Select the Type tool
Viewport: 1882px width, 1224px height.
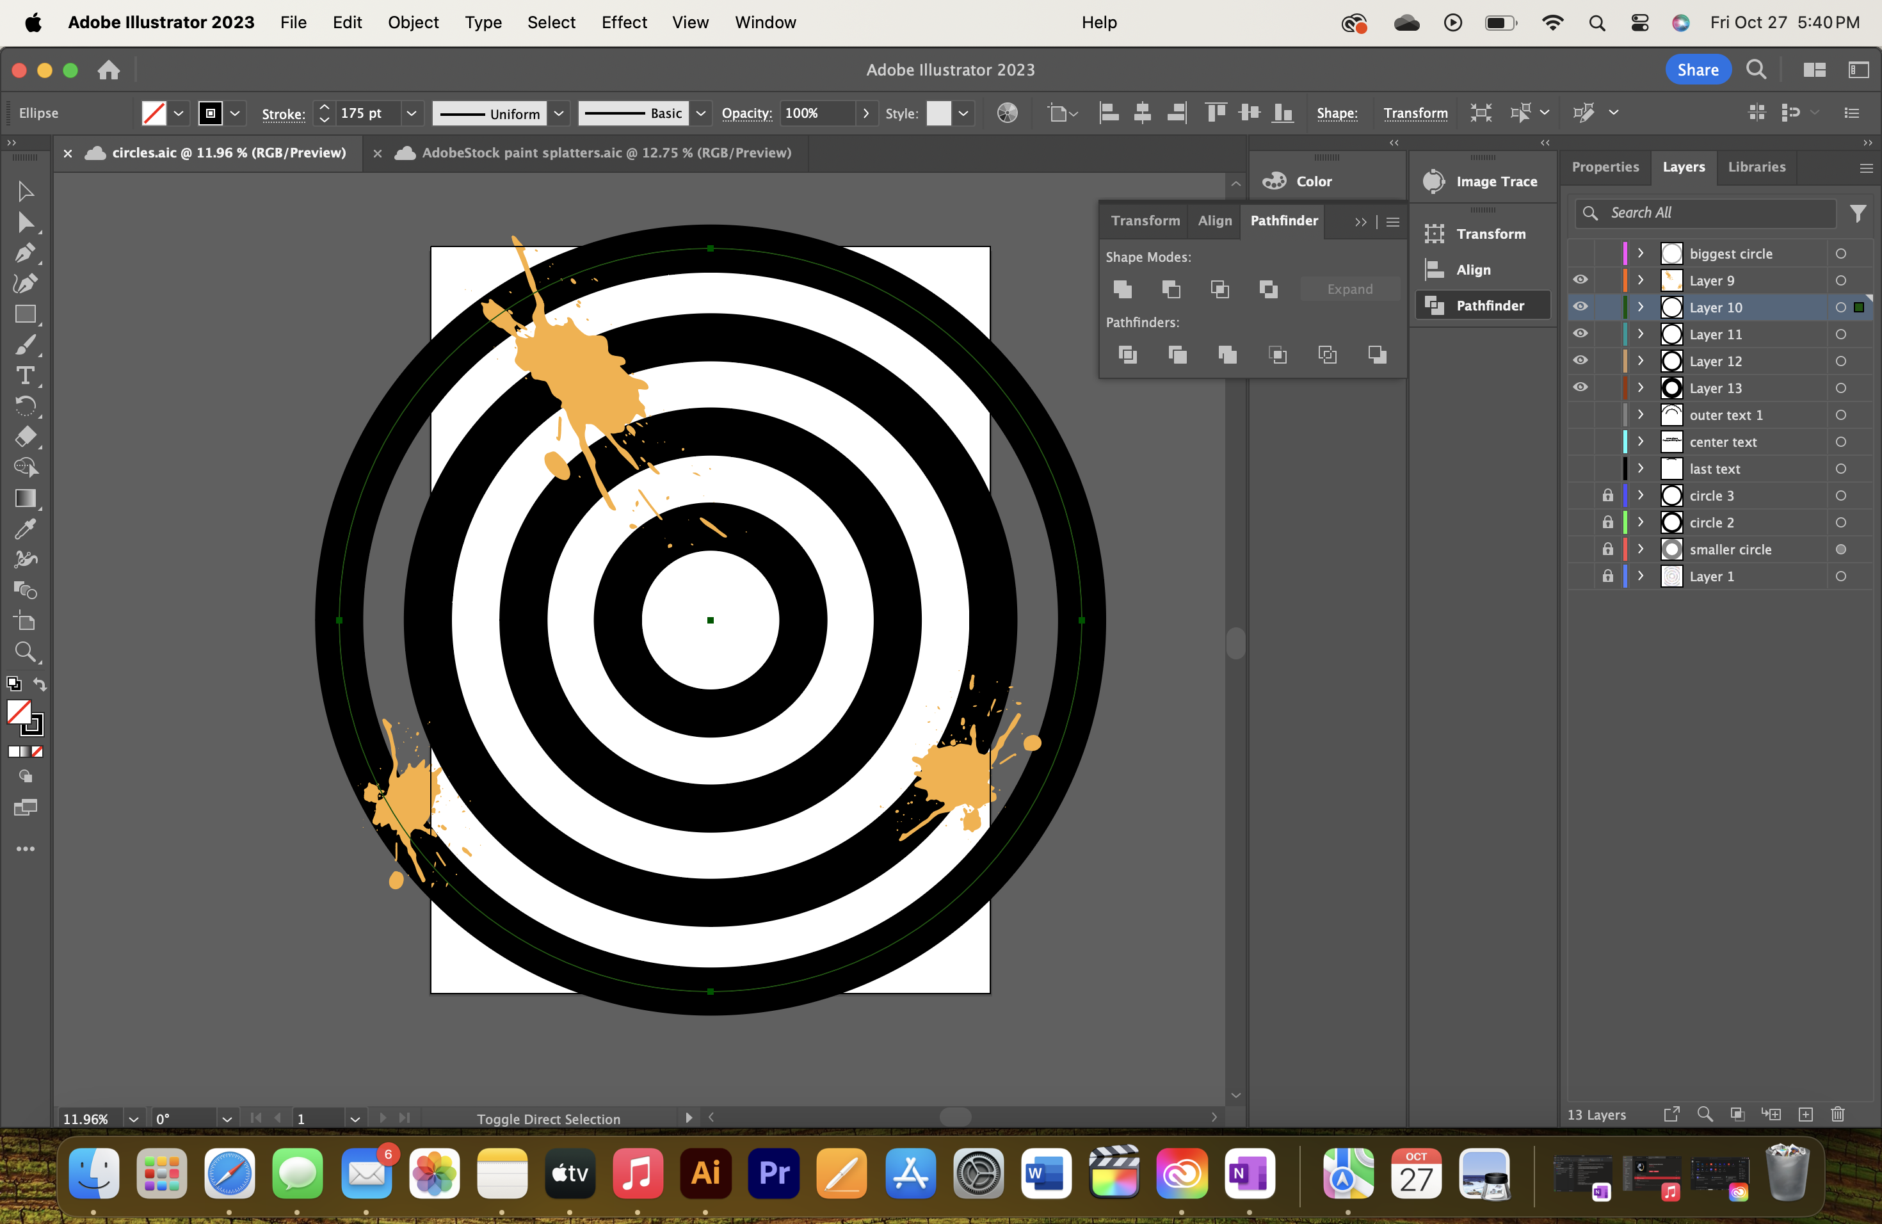pyautogui.click(x=26, y=376)
